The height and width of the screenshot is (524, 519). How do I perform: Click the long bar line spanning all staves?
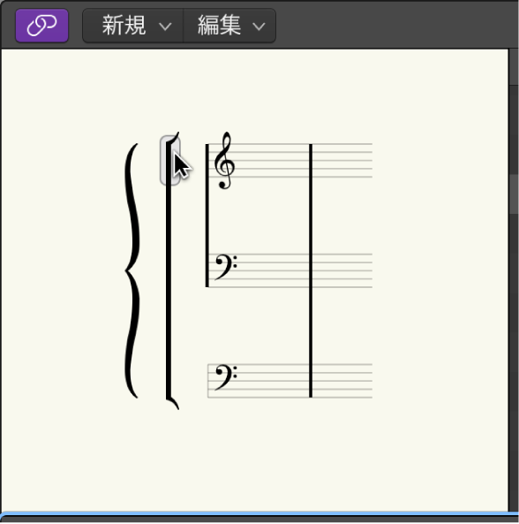click(311, 270)
